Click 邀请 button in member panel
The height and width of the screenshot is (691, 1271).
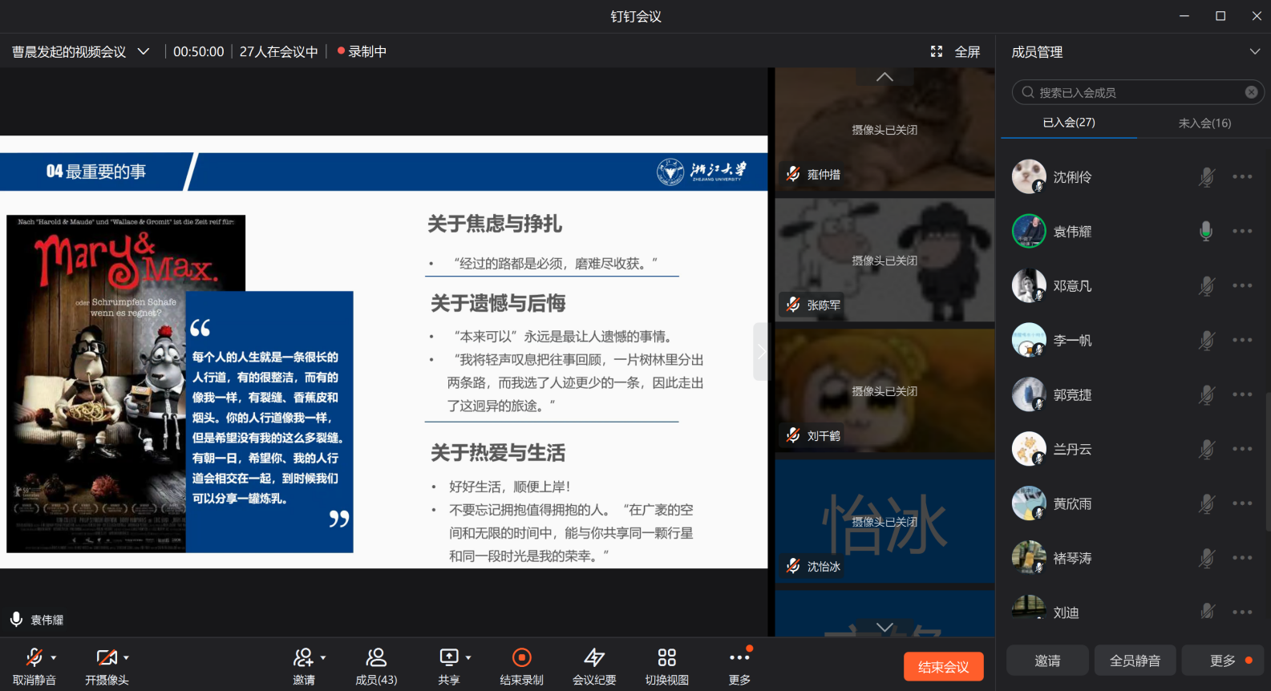1047,661
